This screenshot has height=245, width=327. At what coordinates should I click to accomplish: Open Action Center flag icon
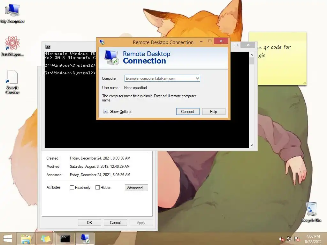click(297, 239)
